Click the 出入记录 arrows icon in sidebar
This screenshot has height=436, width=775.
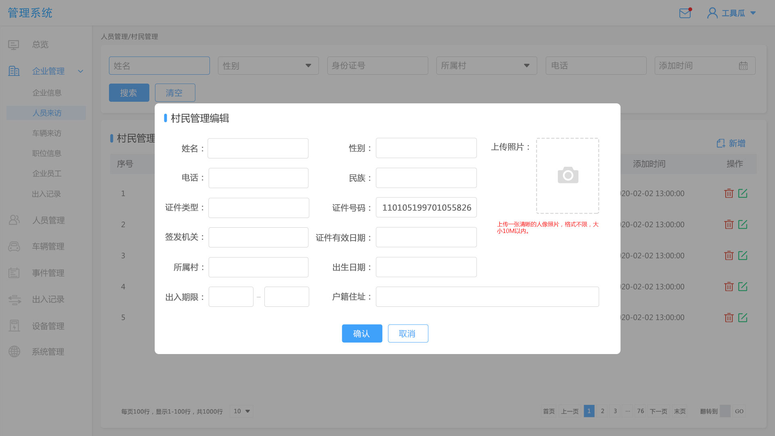pyautogui.click(x=15, y=300)
